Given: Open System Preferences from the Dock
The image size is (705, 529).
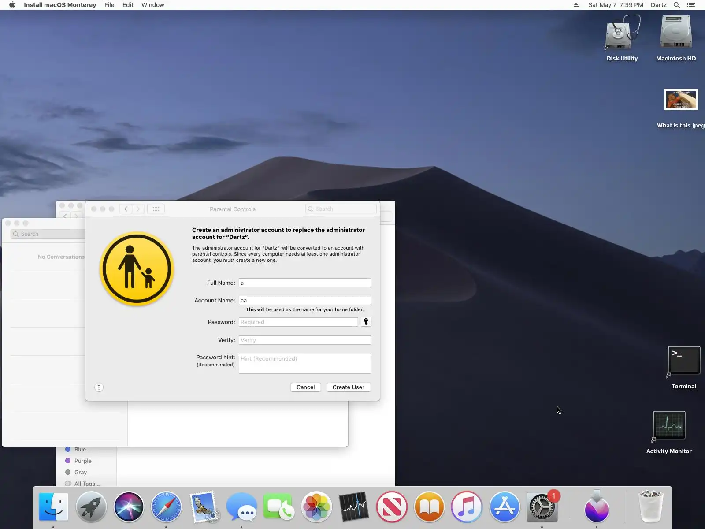Looking at the screenshot, I should click(542, 507).
